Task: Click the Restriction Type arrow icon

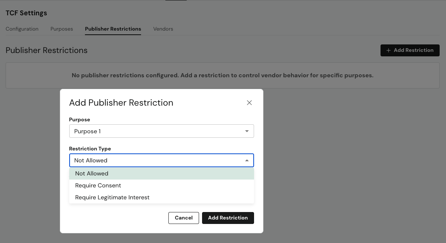Action: [247, 161]
